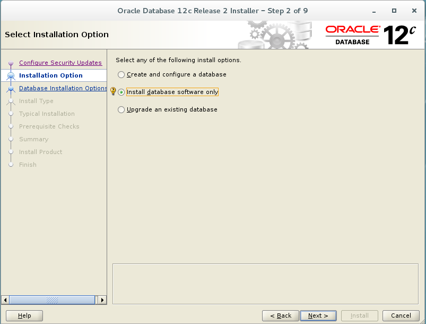
Task: Go back with the Back button
Action: point(281,316)
